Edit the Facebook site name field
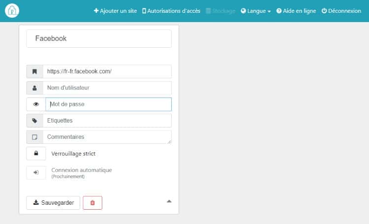The height and width of the screenshot is (224, 369). [x=99, y=38]
